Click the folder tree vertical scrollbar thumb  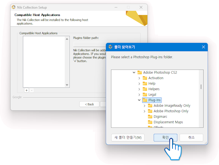point(201,87)
